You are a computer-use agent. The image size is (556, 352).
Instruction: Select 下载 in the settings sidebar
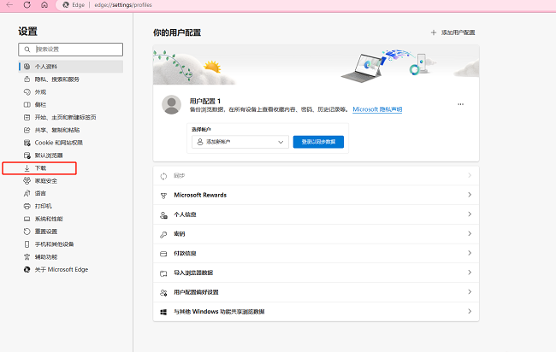tap(41, 168)
